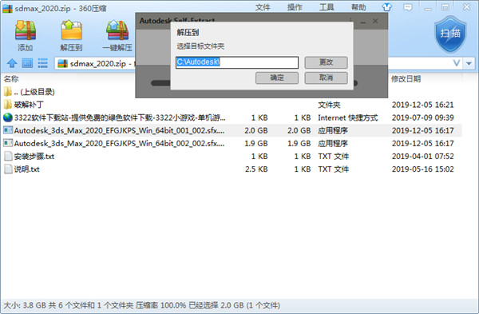Click icon of Autodesk 001_002.sfx file
Viewport: 479px width, 314px height.
(x=8, y=130)
